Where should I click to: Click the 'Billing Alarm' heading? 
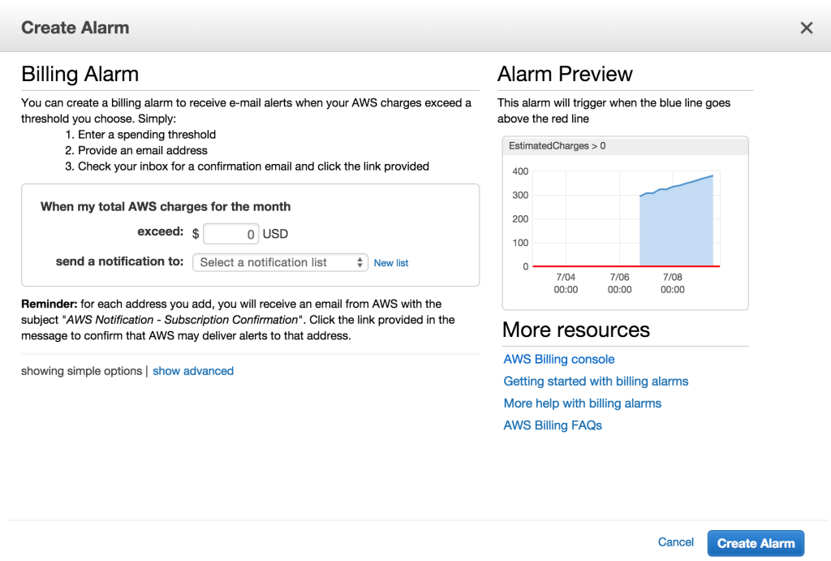tap(80, 74)
